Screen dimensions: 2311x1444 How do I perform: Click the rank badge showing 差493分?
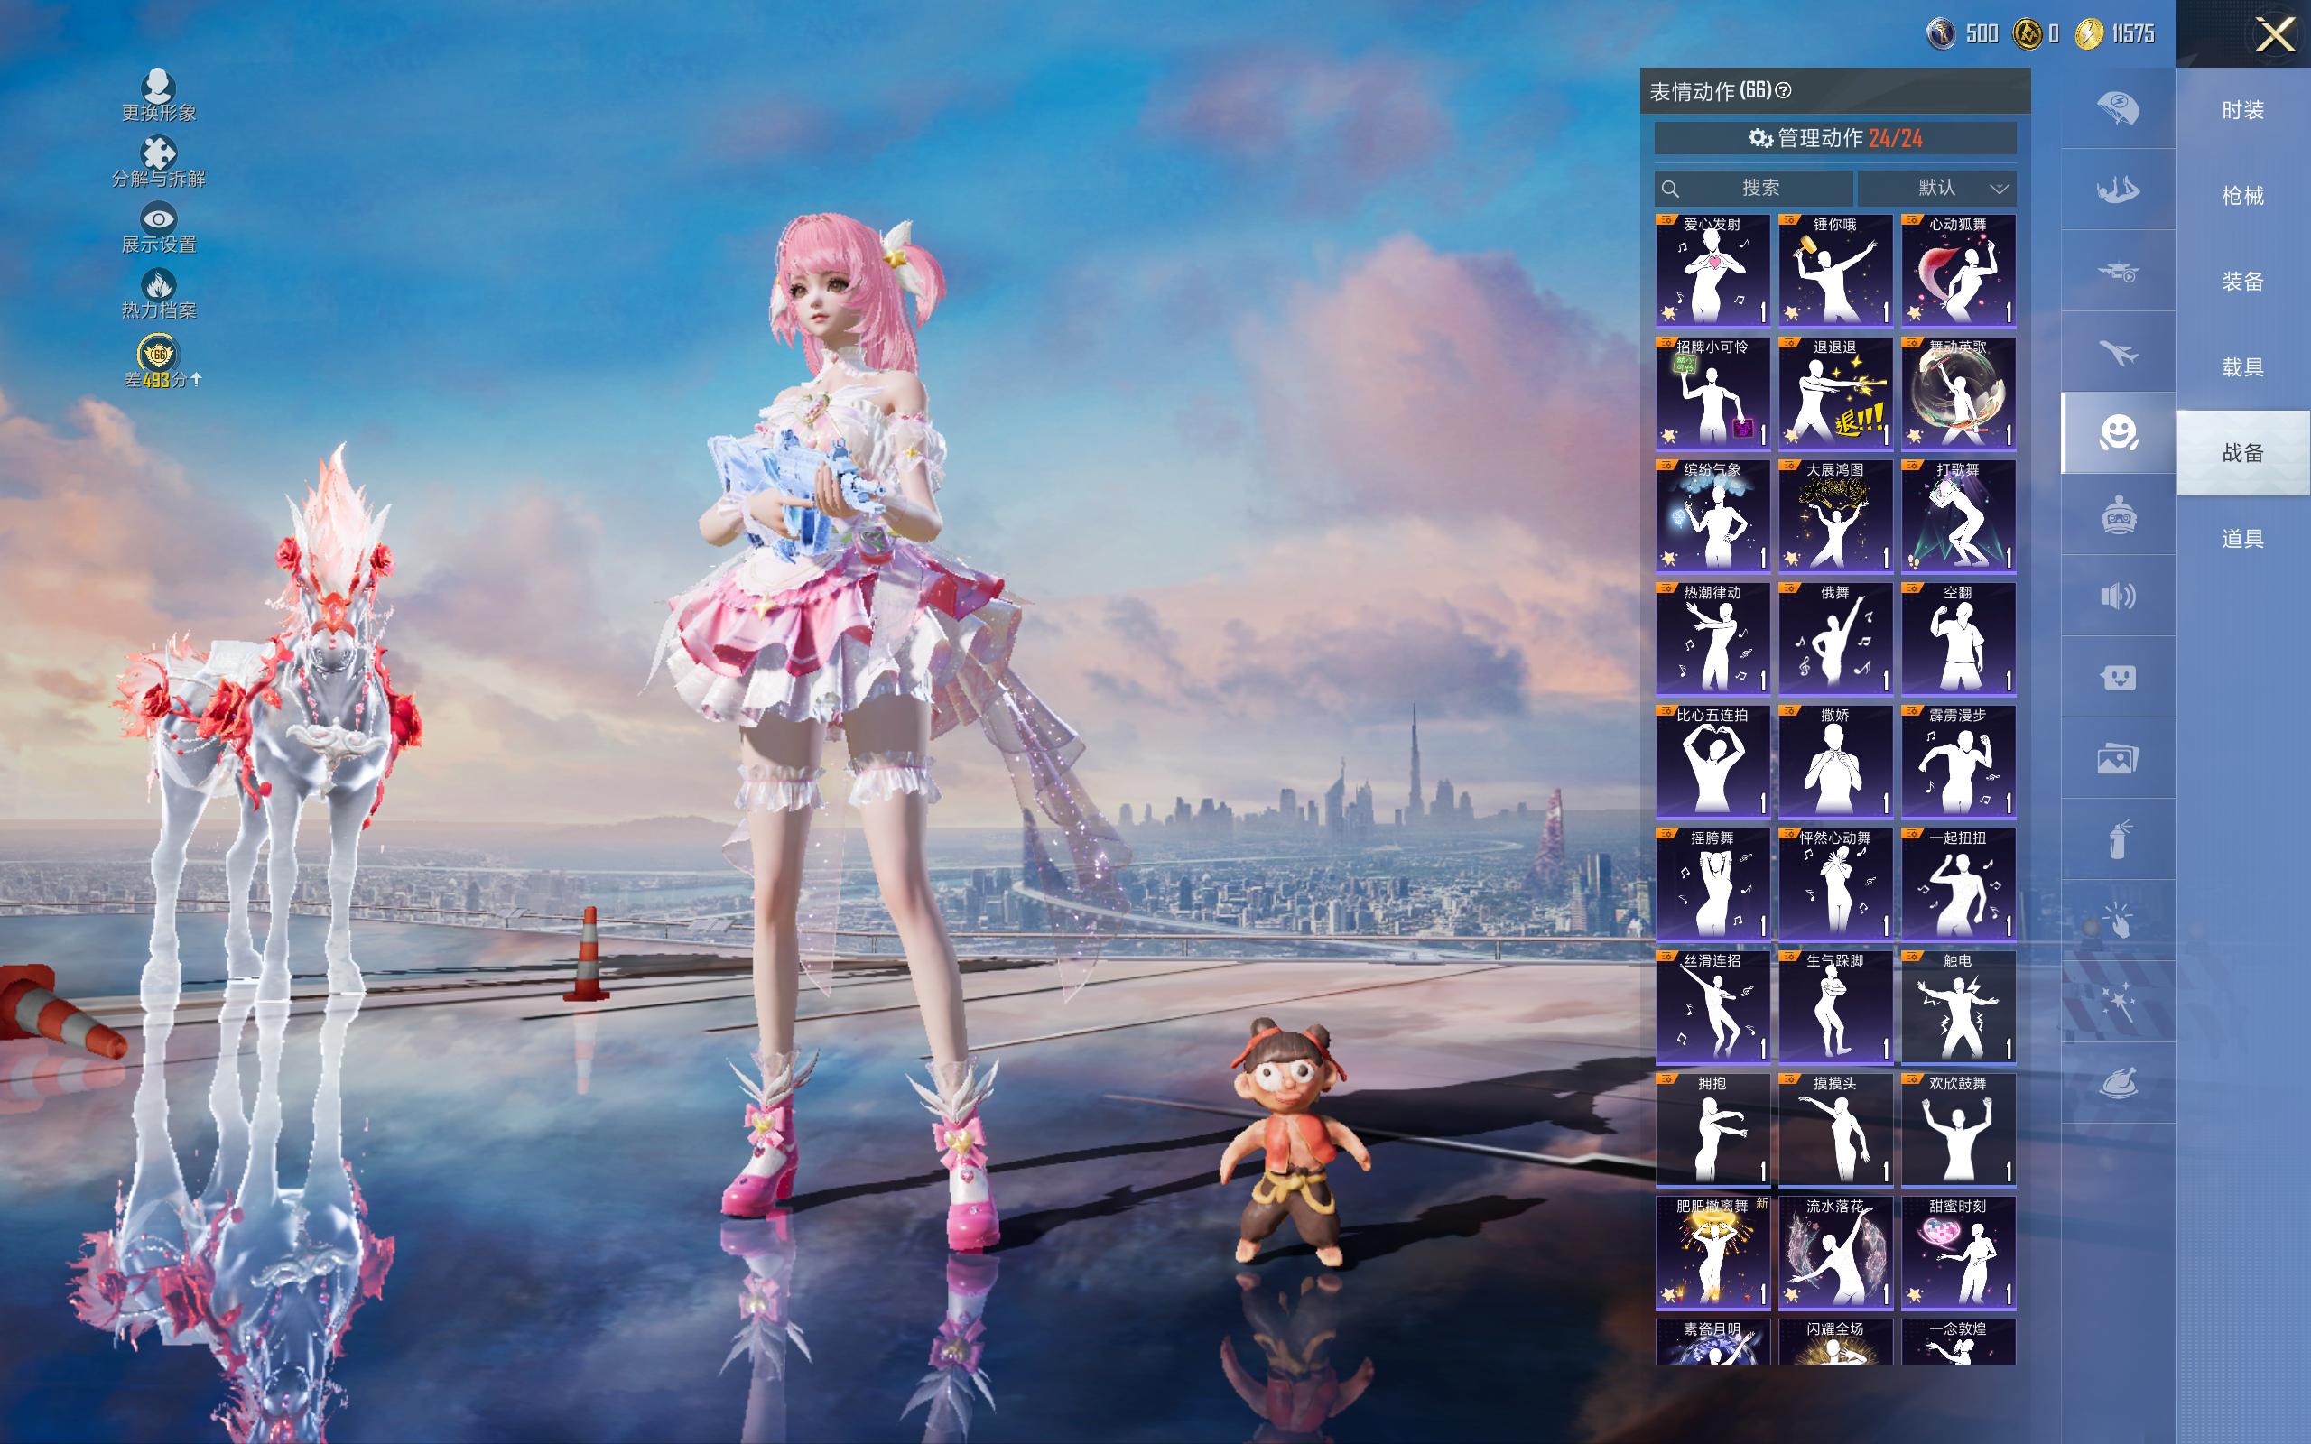[x=159, y=356]
